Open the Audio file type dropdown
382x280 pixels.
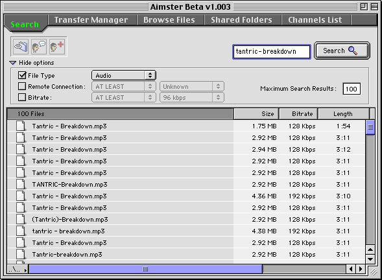pyautogui.click(x=124, y=75)
